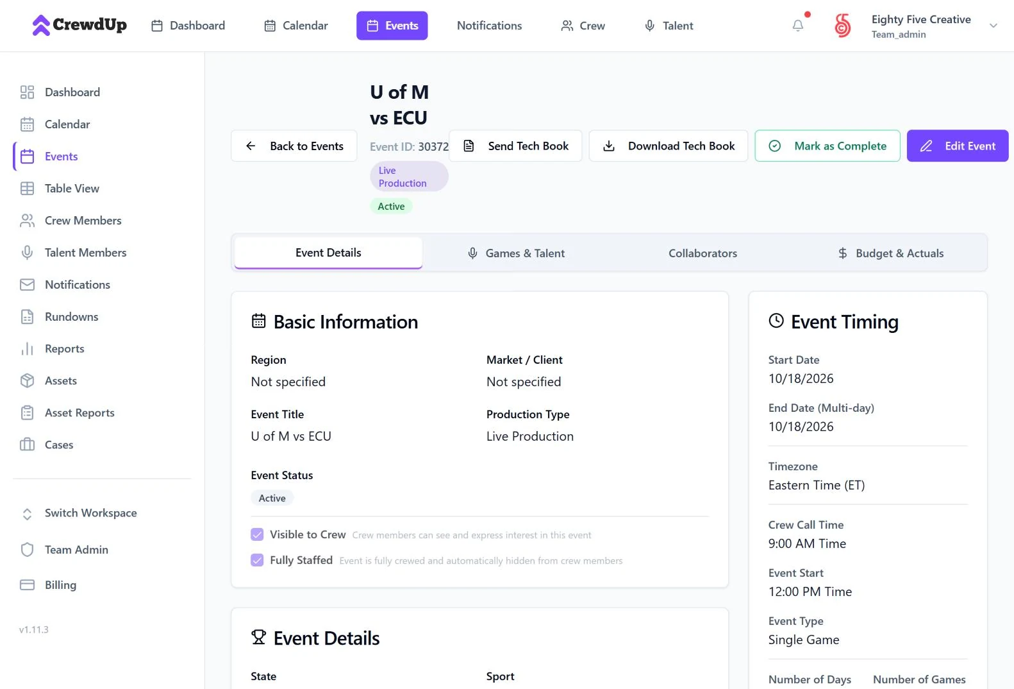Click Single Game event type value

(804, 640)
